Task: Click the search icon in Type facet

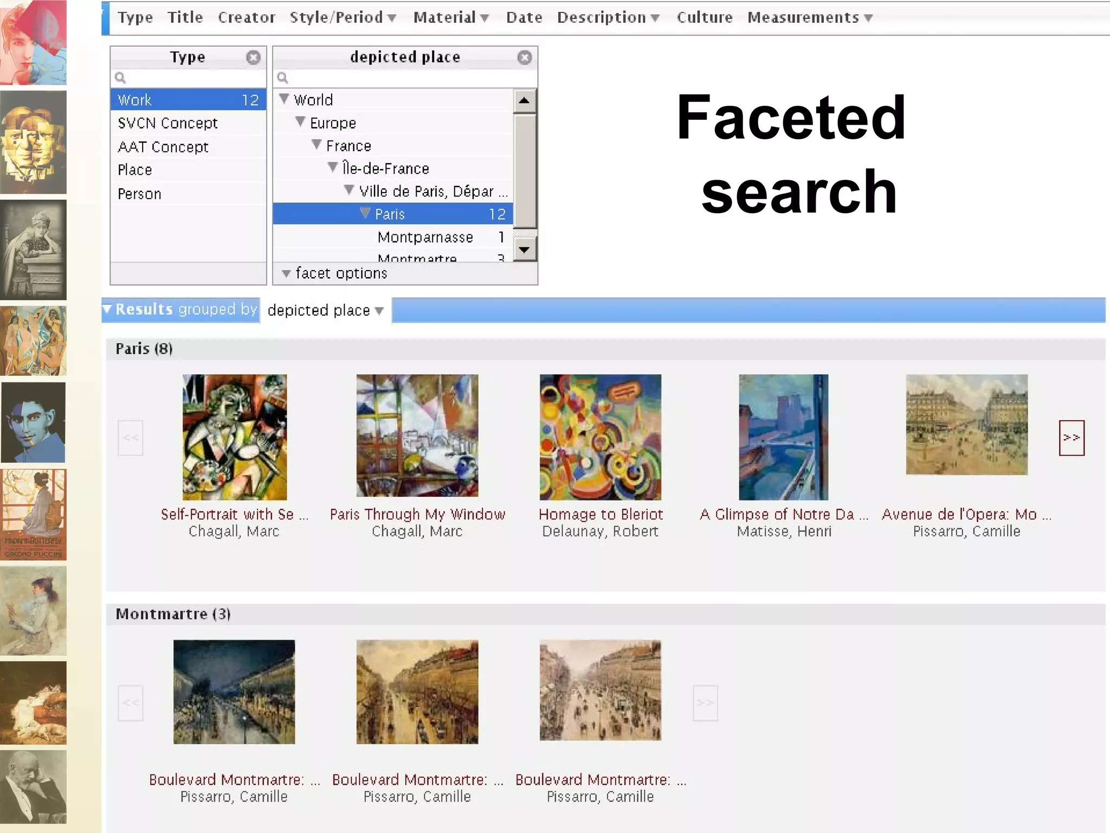Action: tap(120, 78)
